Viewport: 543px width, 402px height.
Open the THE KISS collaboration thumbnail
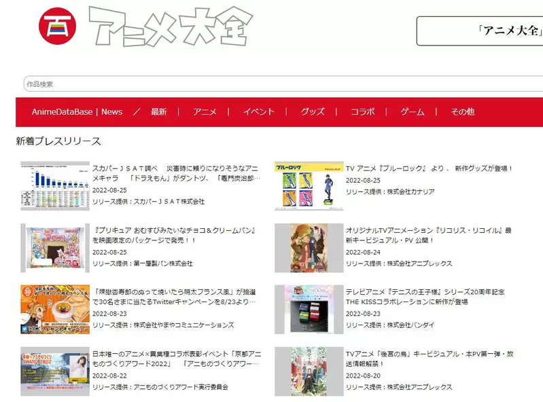[x=309, y=309]
